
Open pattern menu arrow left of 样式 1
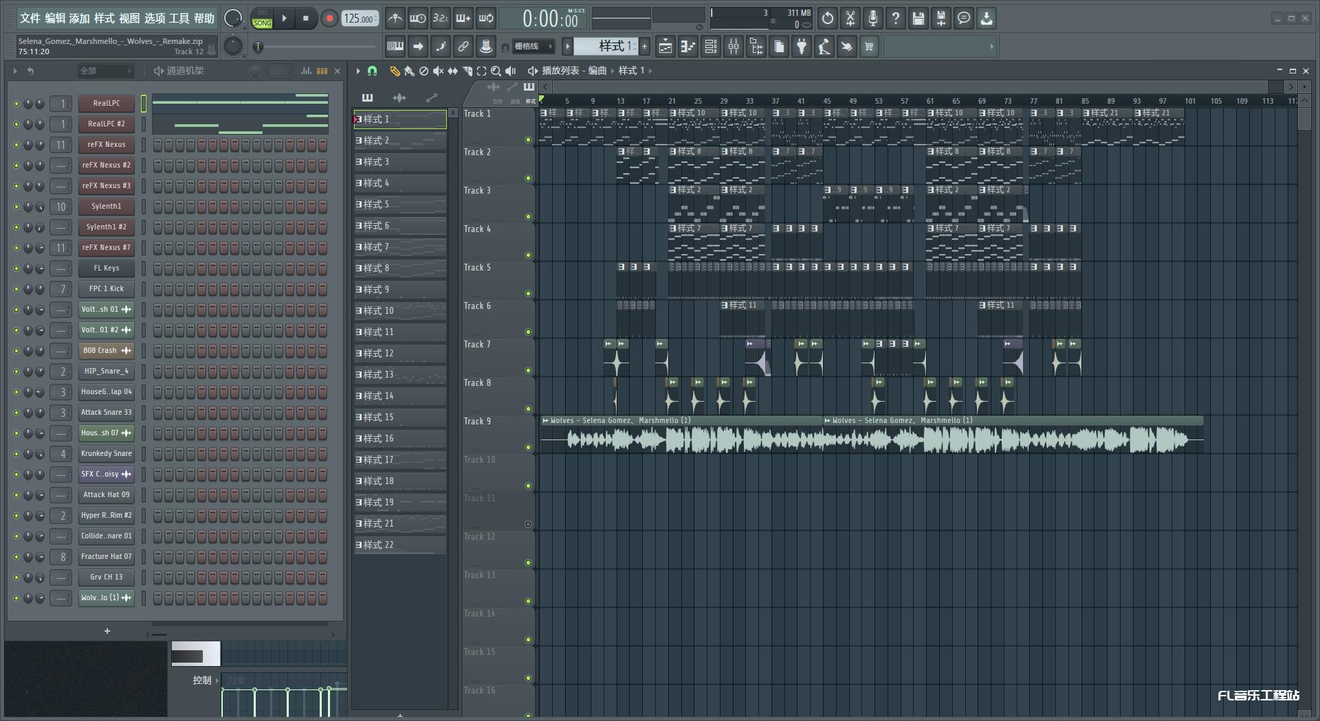(567, 47)
